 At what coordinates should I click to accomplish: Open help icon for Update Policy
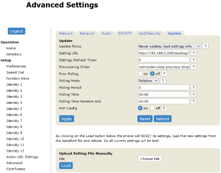pos(205,46)
